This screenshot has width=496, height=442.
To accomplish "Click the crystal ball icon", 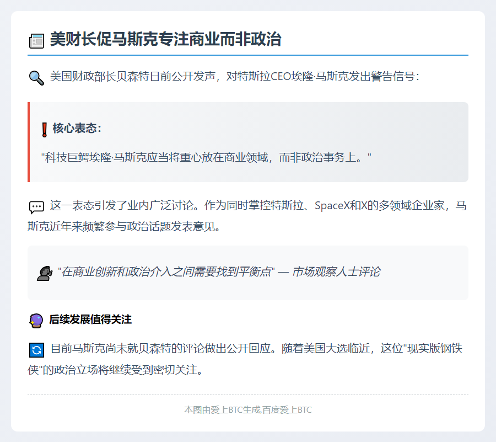I will point(36,321).
